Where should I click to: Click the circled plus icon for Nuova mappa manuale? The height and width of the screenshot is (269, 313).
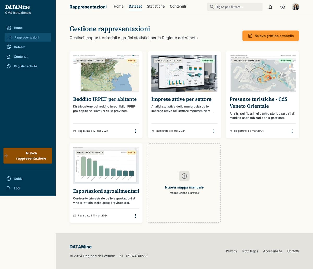tap(184, 176)
